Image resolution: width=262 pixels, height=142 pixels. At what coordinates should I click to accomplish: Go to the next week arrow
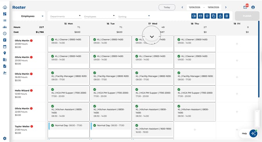tap(226, 7)
